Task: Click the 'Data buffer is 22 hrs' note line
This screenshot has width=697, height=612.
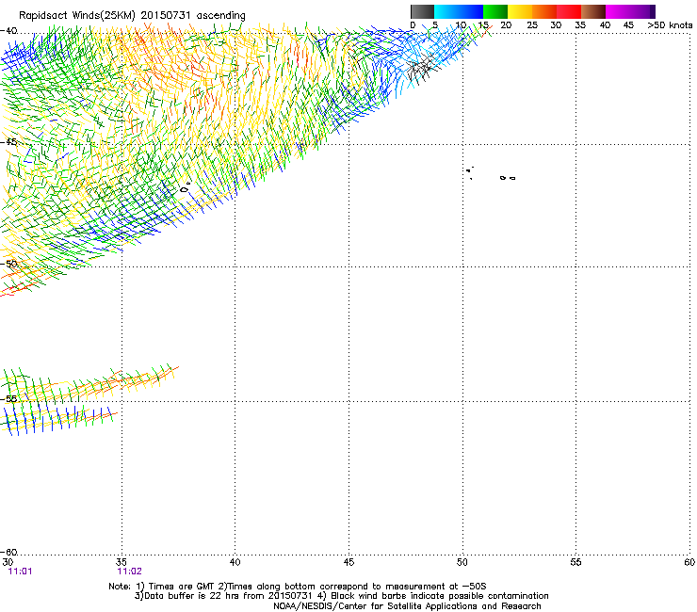Action: 341,596
